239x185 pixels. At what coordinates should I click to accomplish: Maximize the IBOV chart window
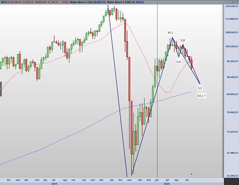click(x=233, y=2)
